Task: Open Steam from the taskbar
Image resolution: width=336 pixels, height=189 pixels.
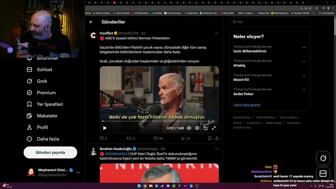Action: [162, 186]
